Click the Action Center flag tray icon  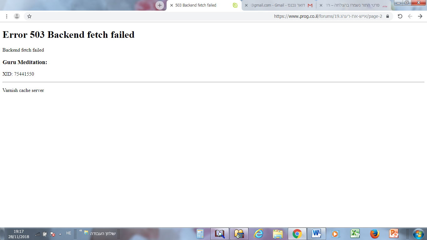pyautogui.click(x=53, y=234)
